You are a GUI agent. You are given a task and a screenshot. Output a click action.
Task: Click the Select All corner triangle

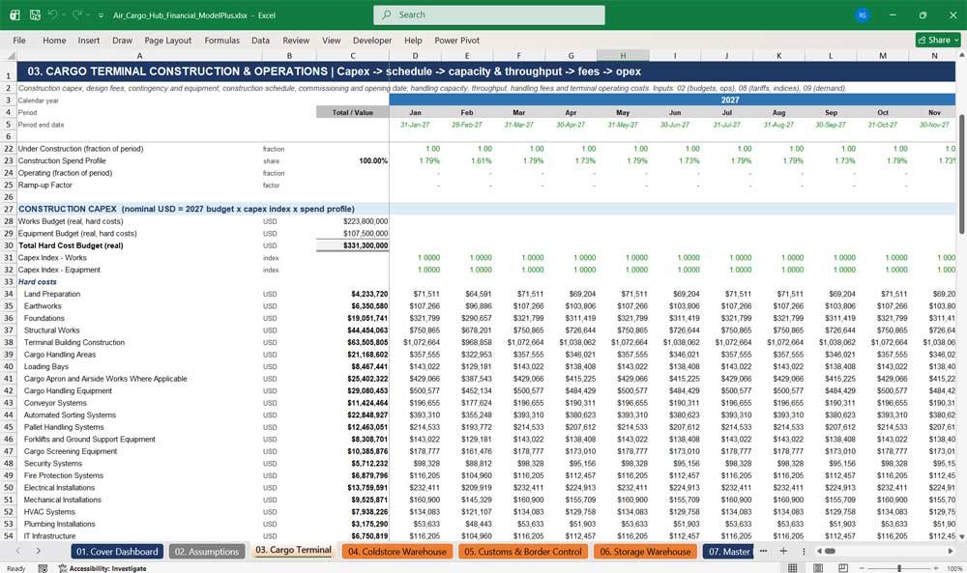click(x=9, y=56)
